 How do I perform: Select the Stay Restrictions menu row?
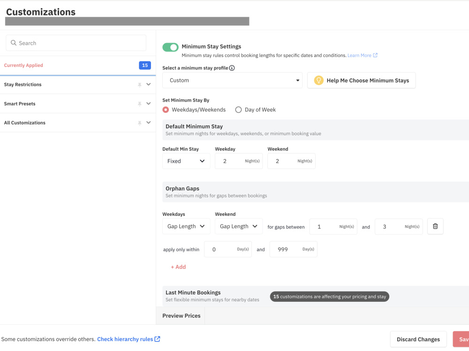[78, 85]
